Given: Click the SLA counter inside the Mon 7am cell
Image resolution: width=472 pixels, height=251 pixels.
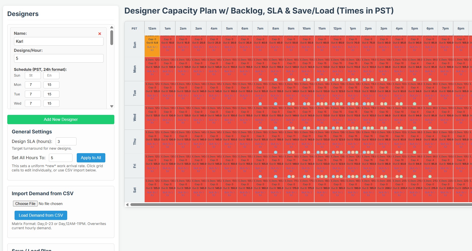Looking at the screenshot, I should click(261, 73).
